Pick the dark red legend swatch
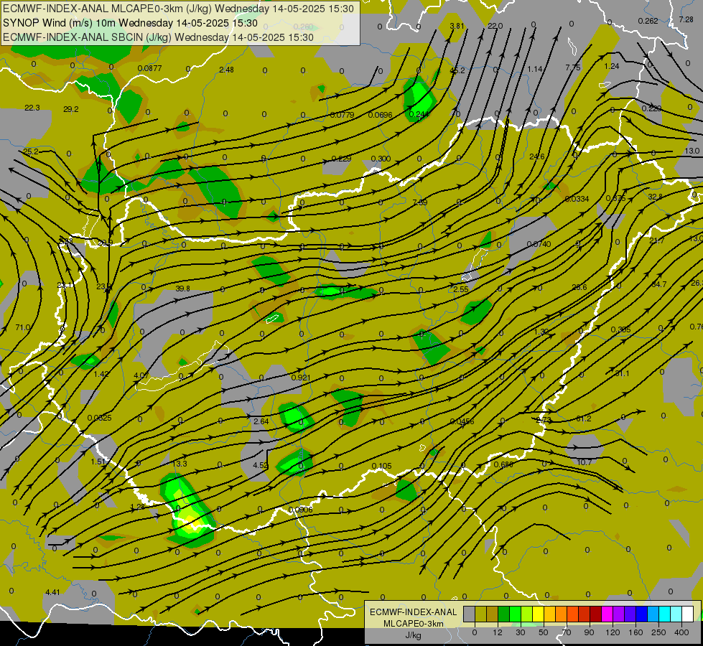The height and width of the screenshot is (646, 703). click(595, 614)
